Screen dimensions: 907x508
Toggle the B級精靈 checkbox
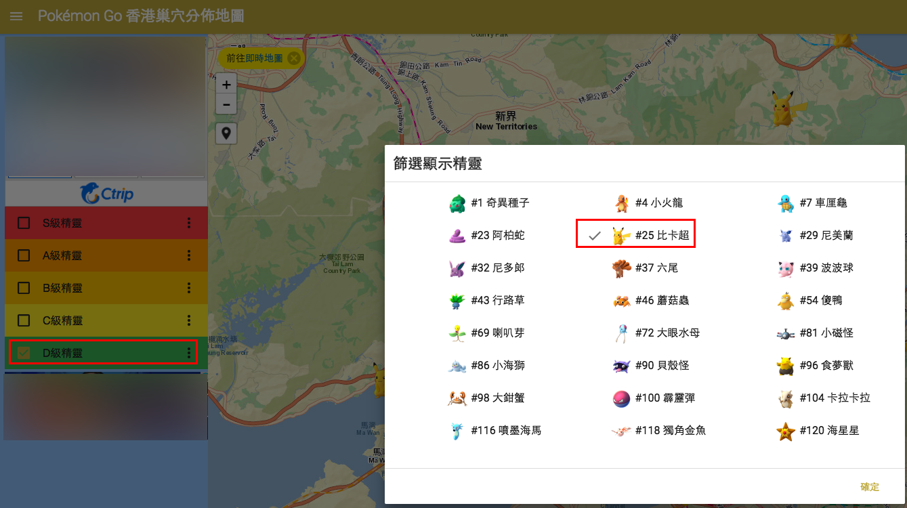click(24, 288)
